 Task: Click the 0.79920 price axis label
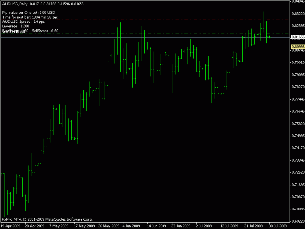298,62
